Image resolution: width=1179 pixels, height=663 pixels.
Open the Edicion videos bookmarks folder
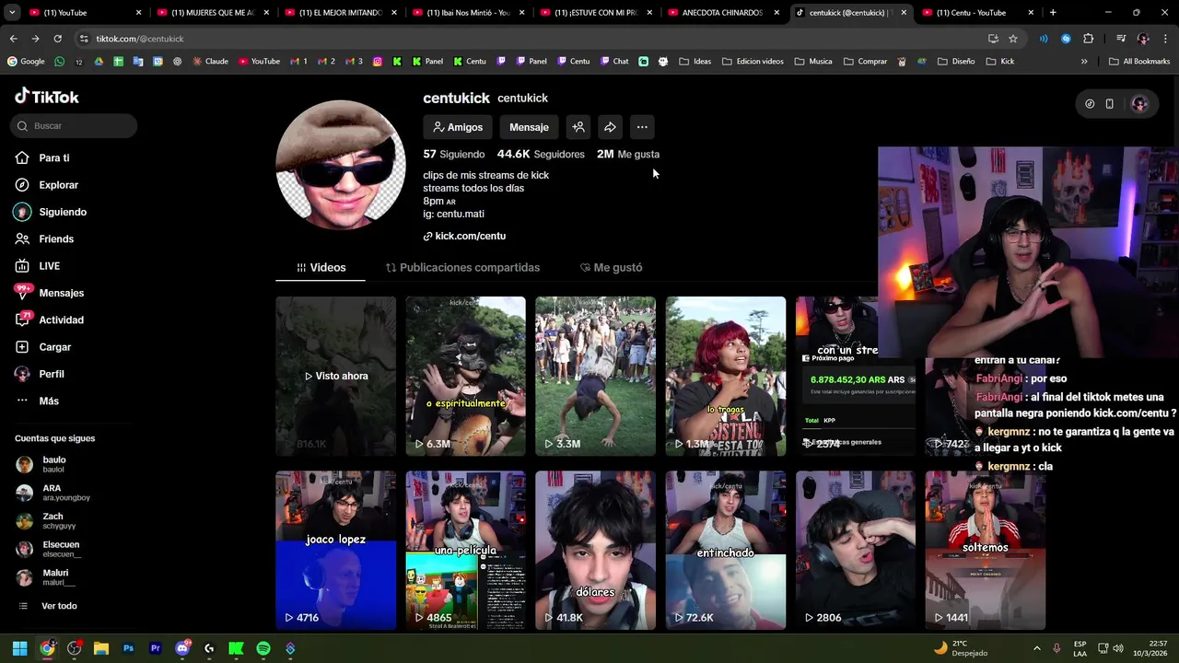pyautogui.click(x=753, y=62)
